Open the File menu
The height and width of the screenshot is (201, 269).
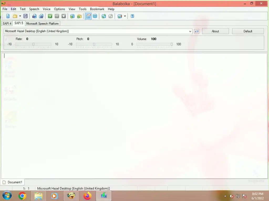pos(5,9)
